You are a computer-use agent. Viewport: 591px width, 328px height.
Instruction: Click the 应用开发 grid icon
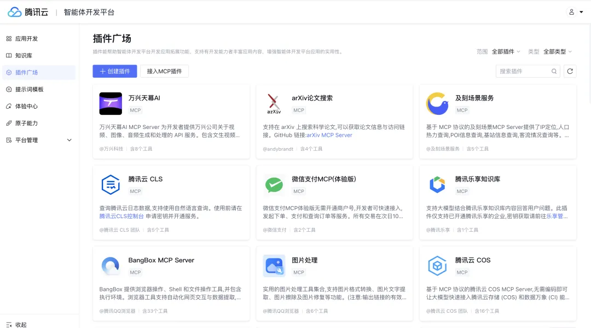[x=9, y=38]
